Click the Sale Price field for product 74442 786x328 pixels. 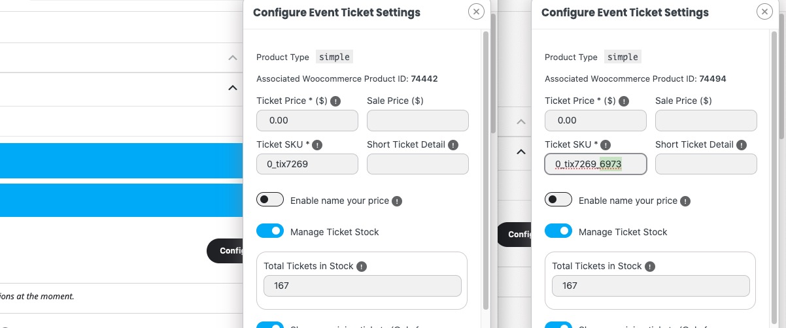(x=417, y=121)
